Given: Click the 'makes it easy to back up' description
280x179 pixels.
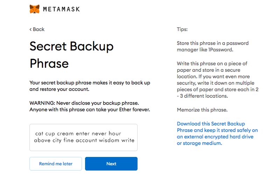Looking at the screenshot, I should click(90, 86).
